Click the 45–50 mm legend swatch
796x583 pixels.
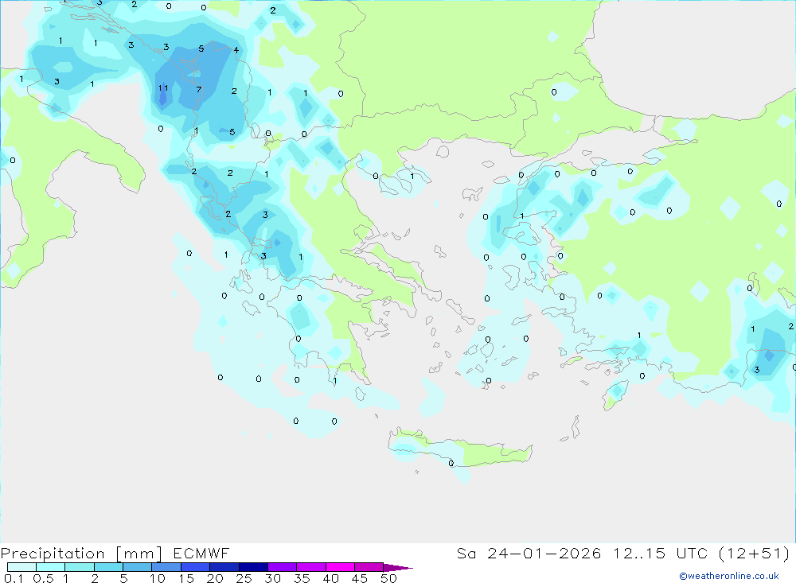tap(369, 567)
